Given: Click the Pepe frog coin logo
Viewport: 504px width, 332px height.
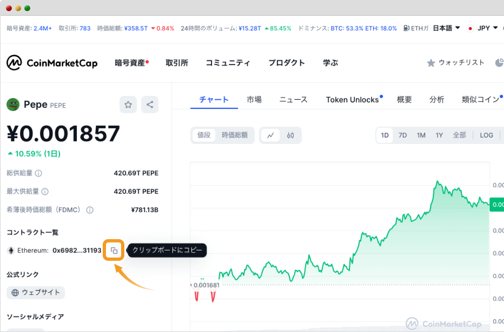Looking at the screenshot, I should coord(13,105).
